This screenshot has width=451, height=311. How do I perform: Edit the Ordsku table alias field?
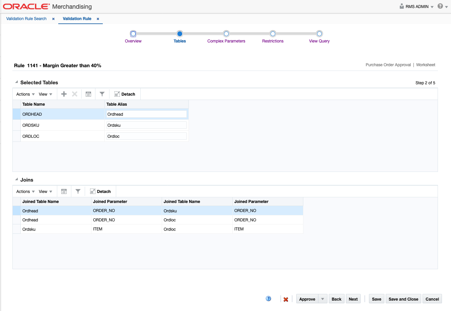pos(146,125)
